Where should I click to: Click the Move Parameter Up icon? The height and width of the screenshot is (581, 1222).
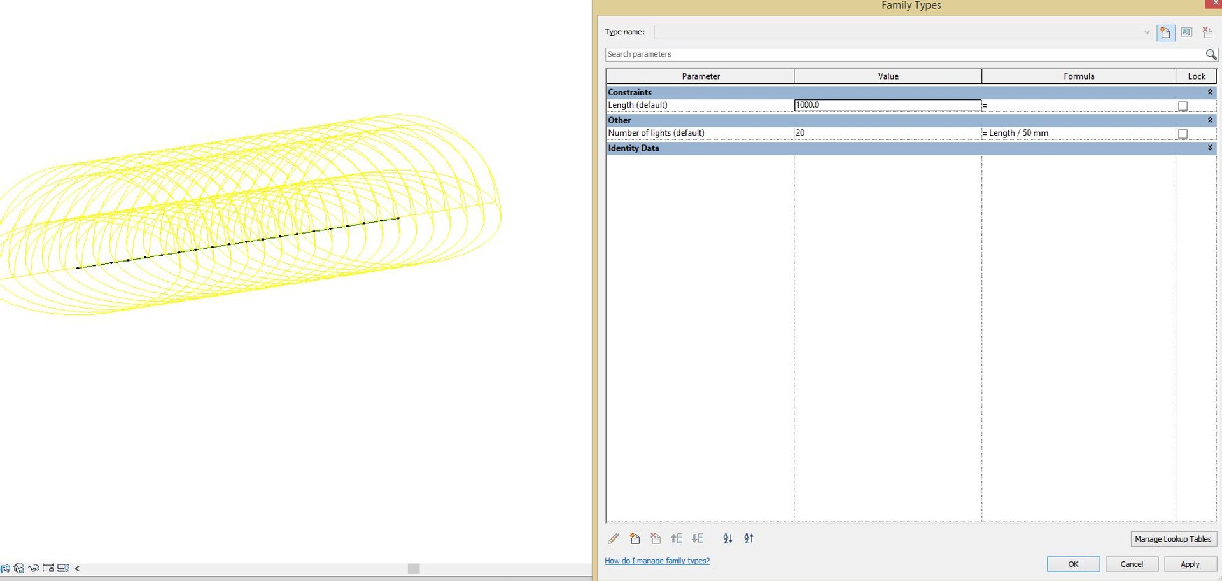(677, 538)
